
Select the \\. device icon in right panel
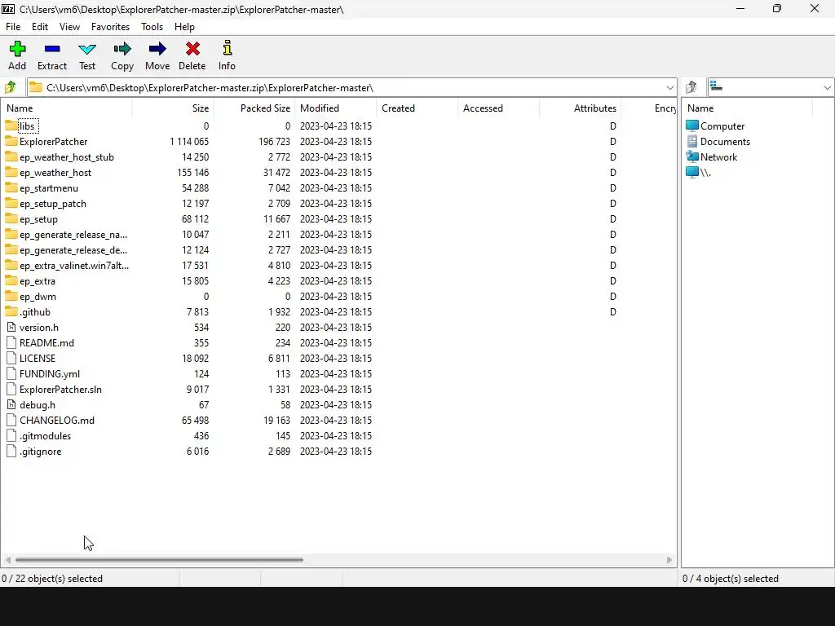pos(691,172)
